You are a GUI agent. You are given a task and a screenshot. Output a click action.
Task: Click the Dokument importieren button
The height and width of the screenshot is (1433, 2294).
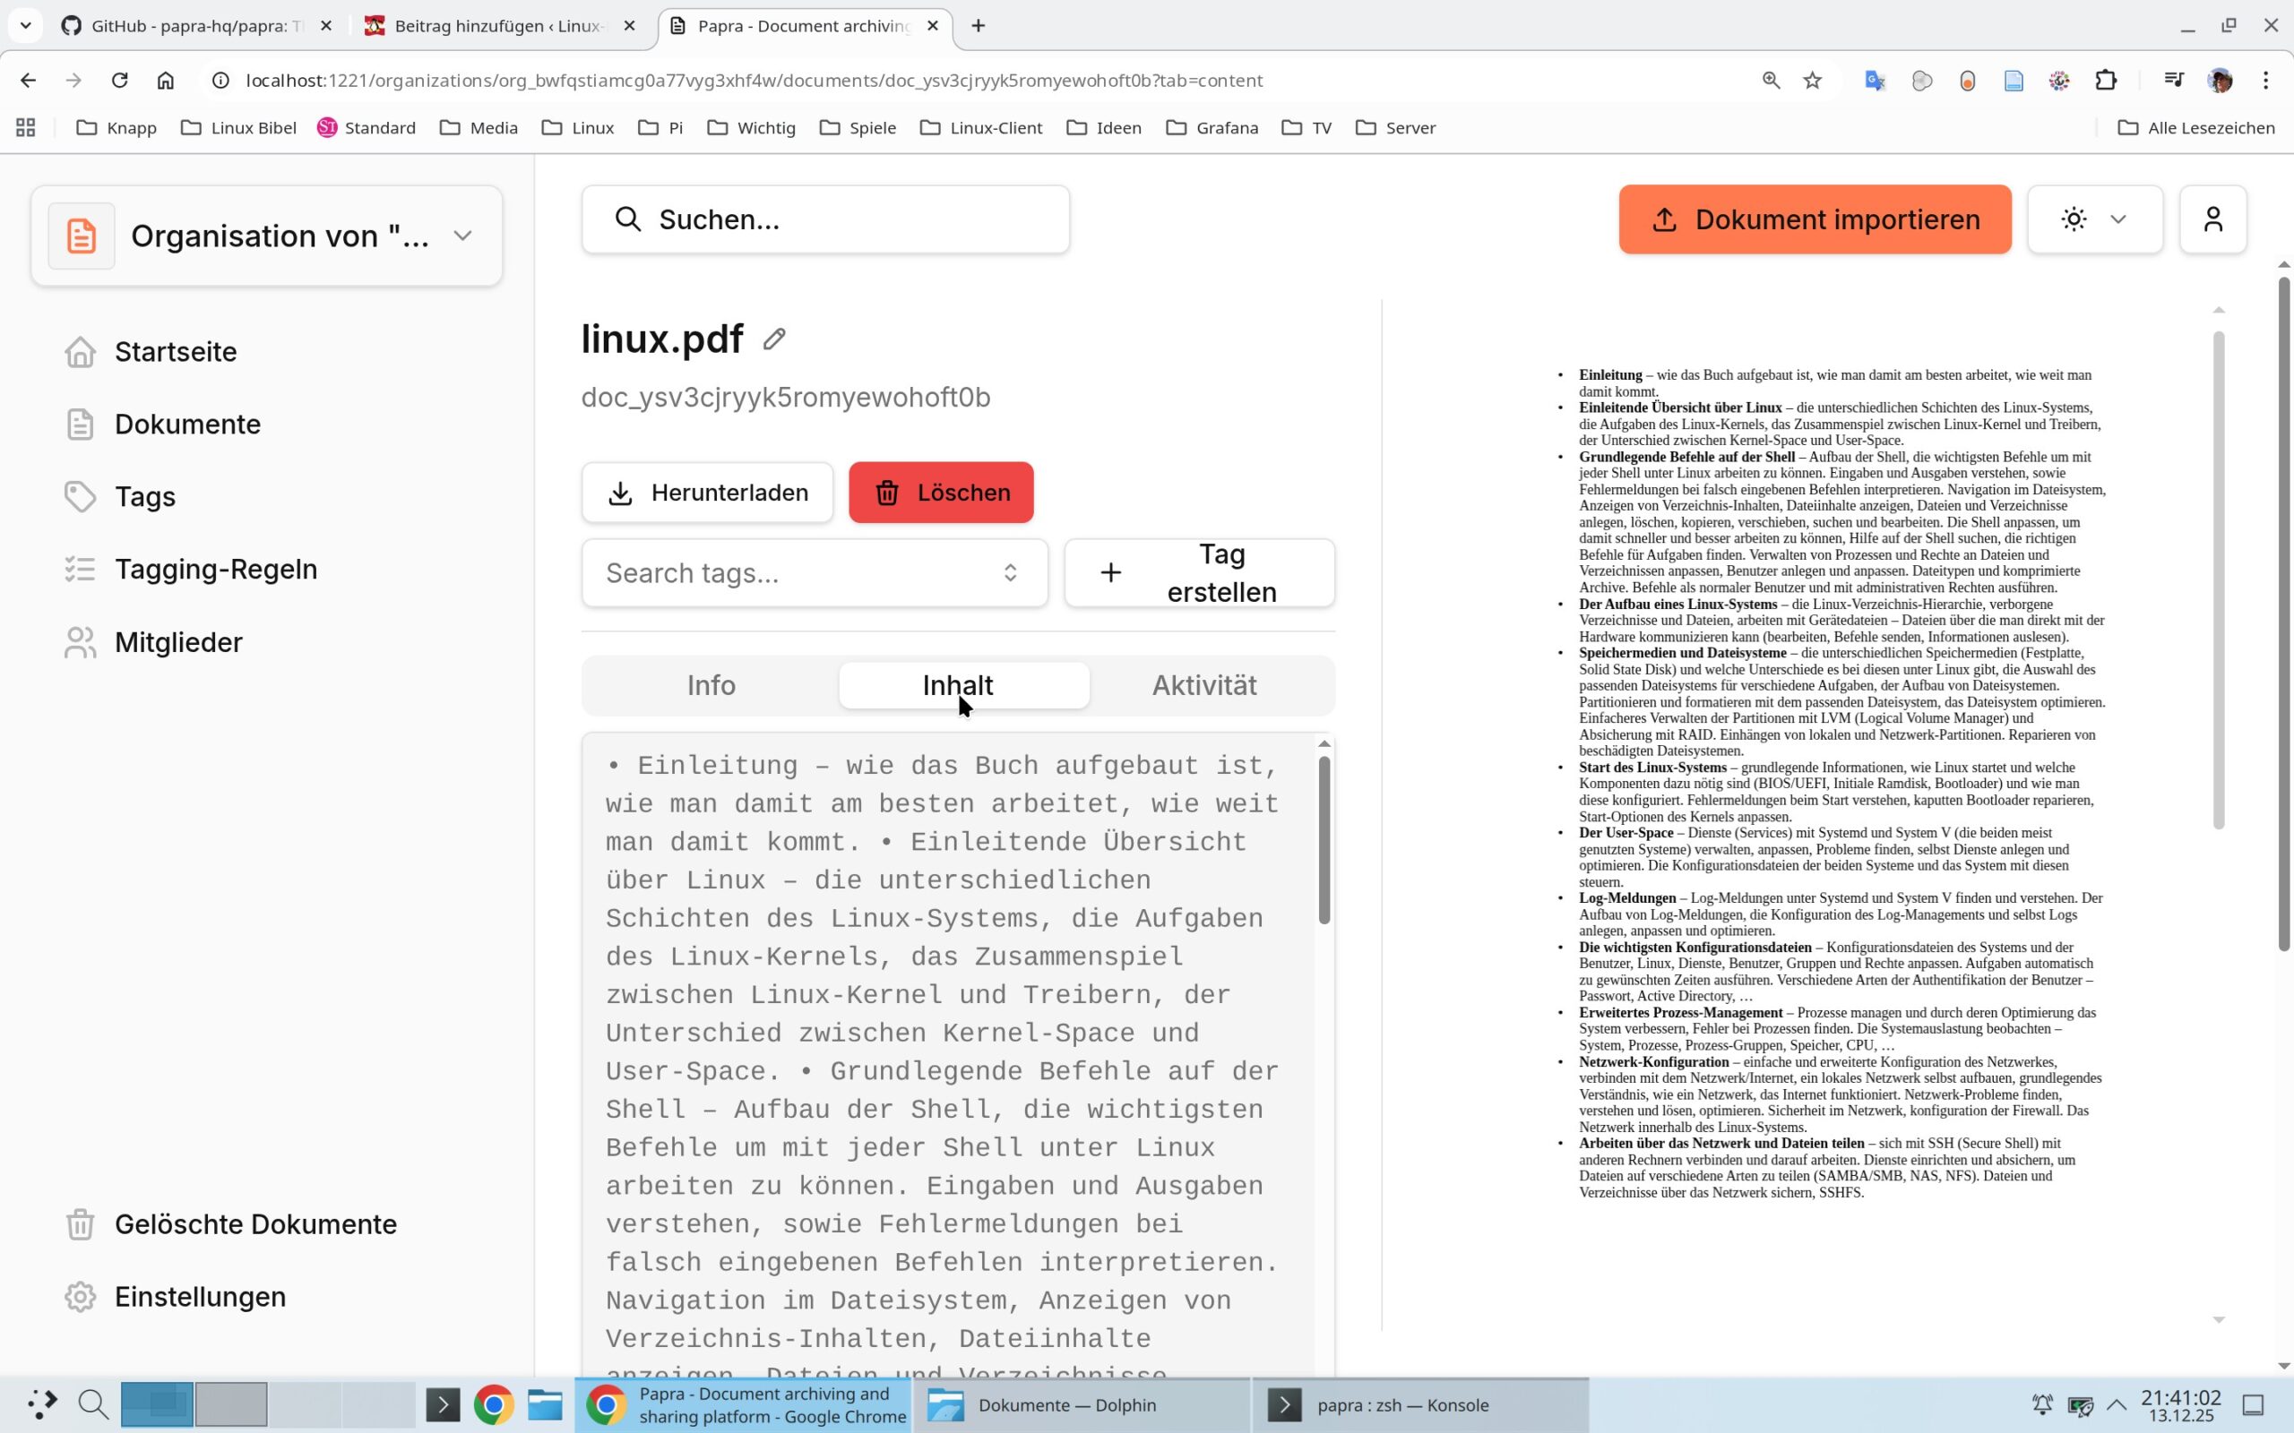1815,220
